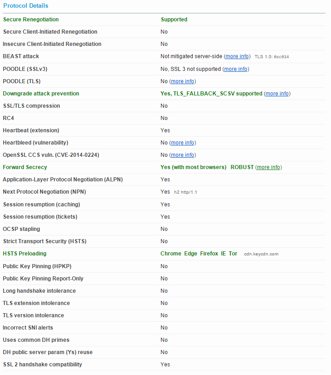The image size is (331, 375).
Task: Click Firefox in HSTS Preloading row
Action: pos(209,254)
